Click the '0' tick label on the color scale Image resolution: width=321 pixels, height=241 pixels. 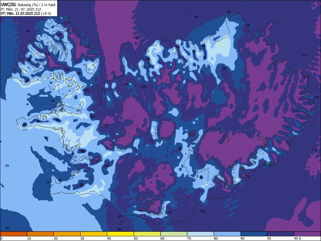tap(1, 238)
